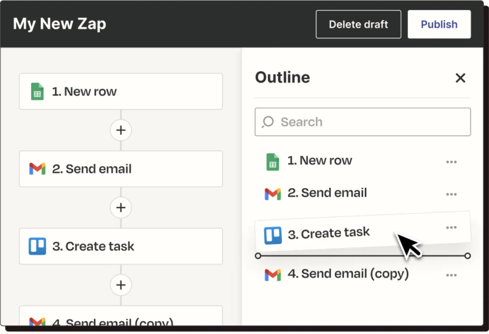The image size is (489, 334).
Task: Click the Trello icon in canvas step 3
Action: click(37, 246)
